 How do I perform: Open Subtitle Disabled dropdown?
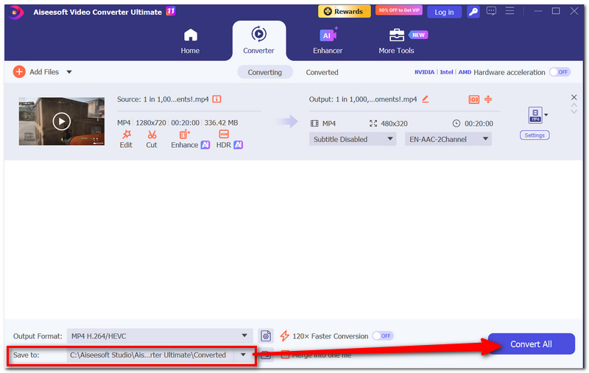click(353, 139)
